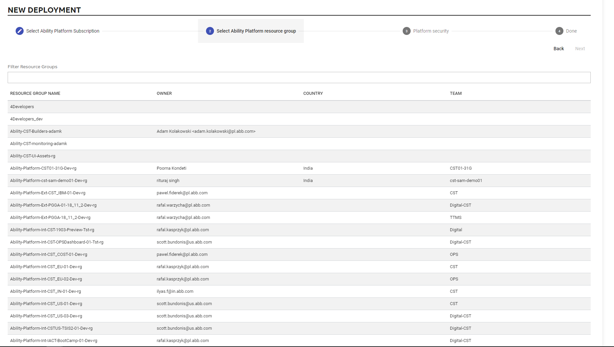Select the 4Developers resource group row
Screen dimensions: 614x347
point(299,107)
